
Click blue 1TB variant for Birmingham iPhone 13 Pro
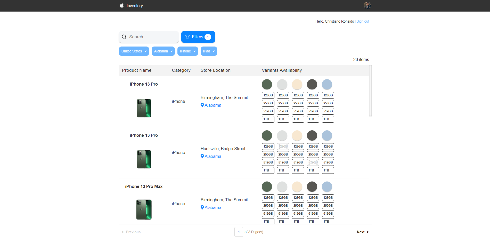(x=328, y=119)
